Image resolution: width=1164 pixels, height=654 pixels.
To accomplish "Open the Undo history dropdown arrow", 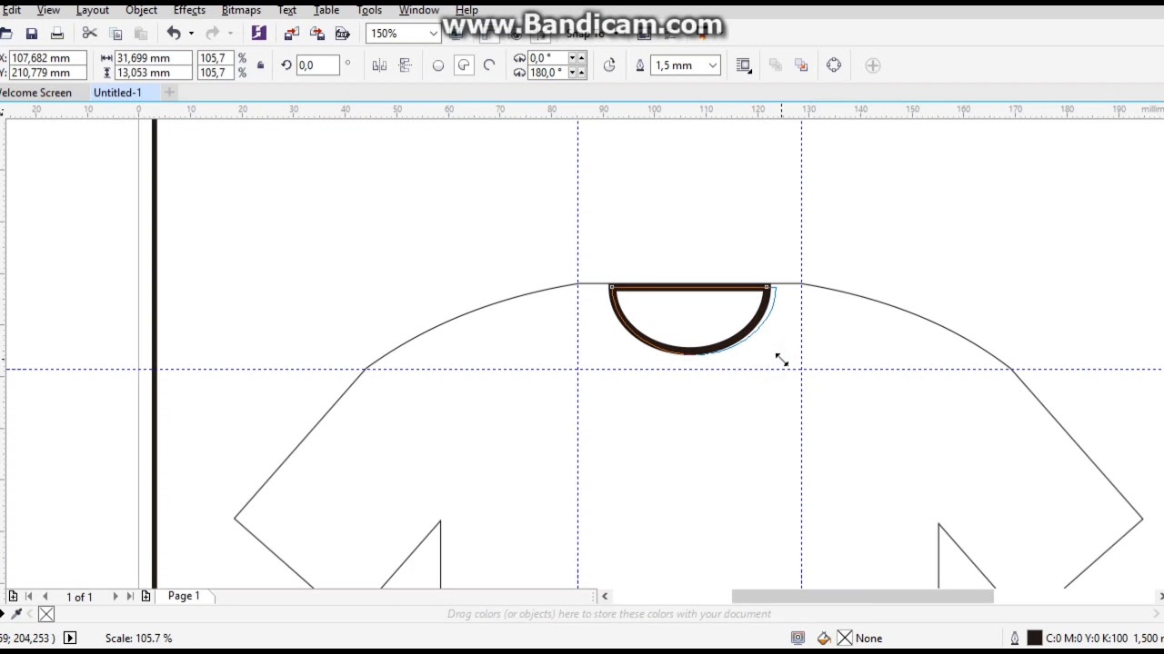I will 191,34.
